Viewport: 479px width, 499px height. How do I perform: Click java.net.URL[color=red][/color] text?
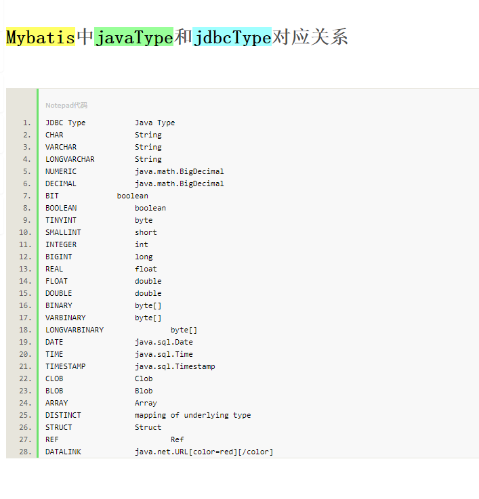pos(204,452)
